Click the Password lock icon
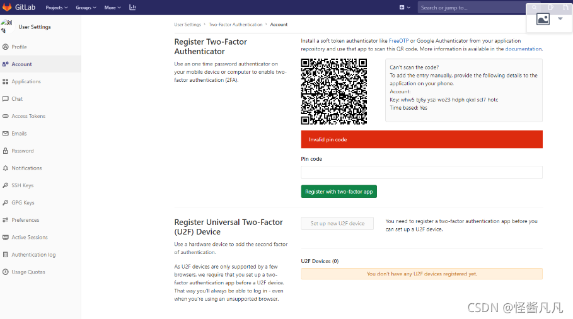573x319 pixels. pos(6,151)
